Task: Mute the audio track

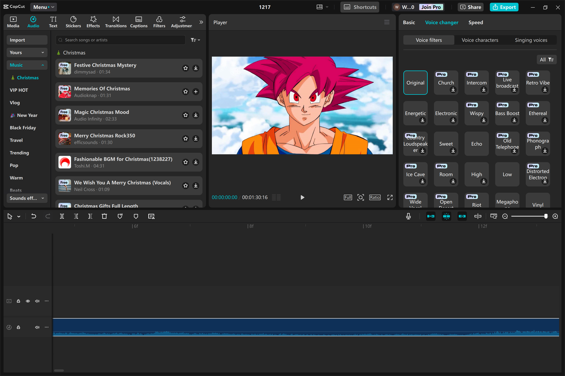Action: coord(37,327)
